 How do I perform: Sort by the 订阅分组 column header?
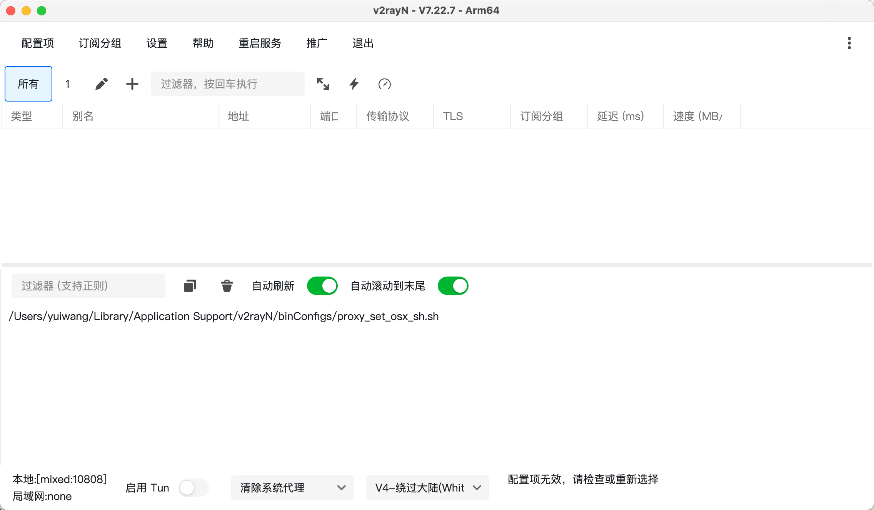pos(549,116)
